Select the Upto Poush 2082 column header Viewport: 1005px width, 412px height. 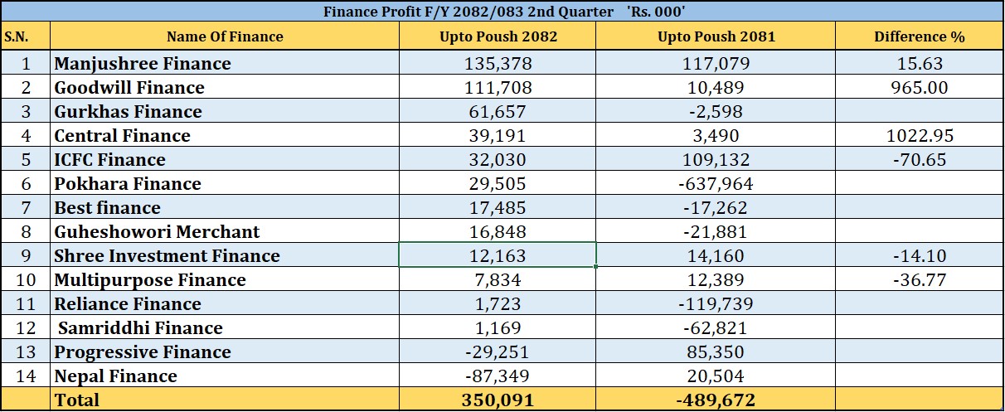pos(498,36)
